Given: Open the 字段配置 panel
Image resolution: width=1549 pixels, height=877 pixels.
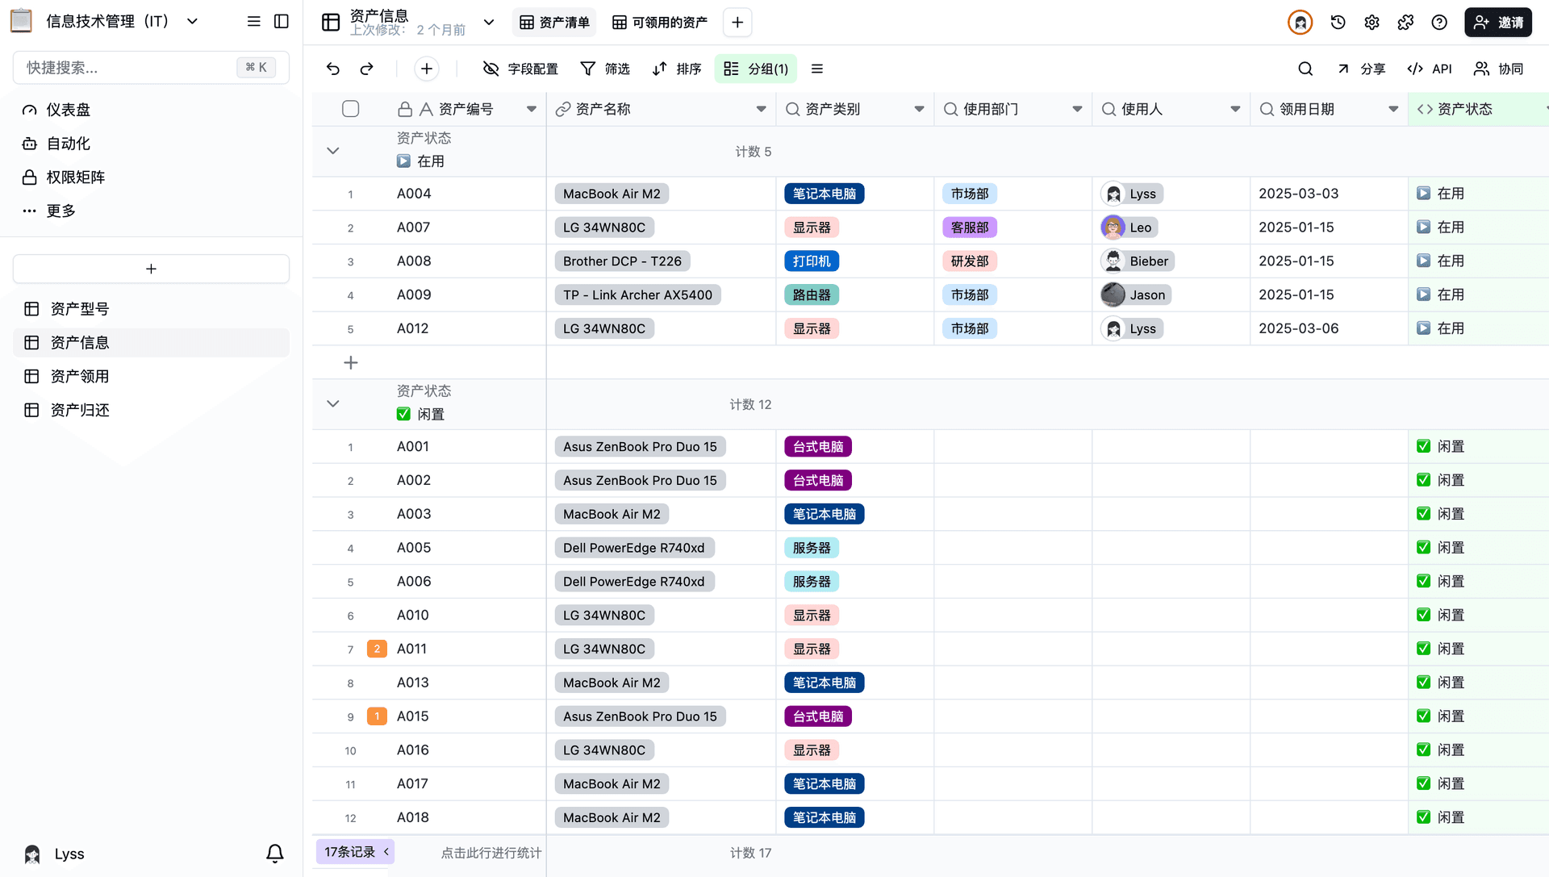Looking at the screenshot, I should [520, 69].
